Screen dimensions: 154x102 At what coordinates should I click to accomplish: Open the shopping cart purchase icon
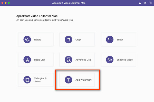click(145, 3)
